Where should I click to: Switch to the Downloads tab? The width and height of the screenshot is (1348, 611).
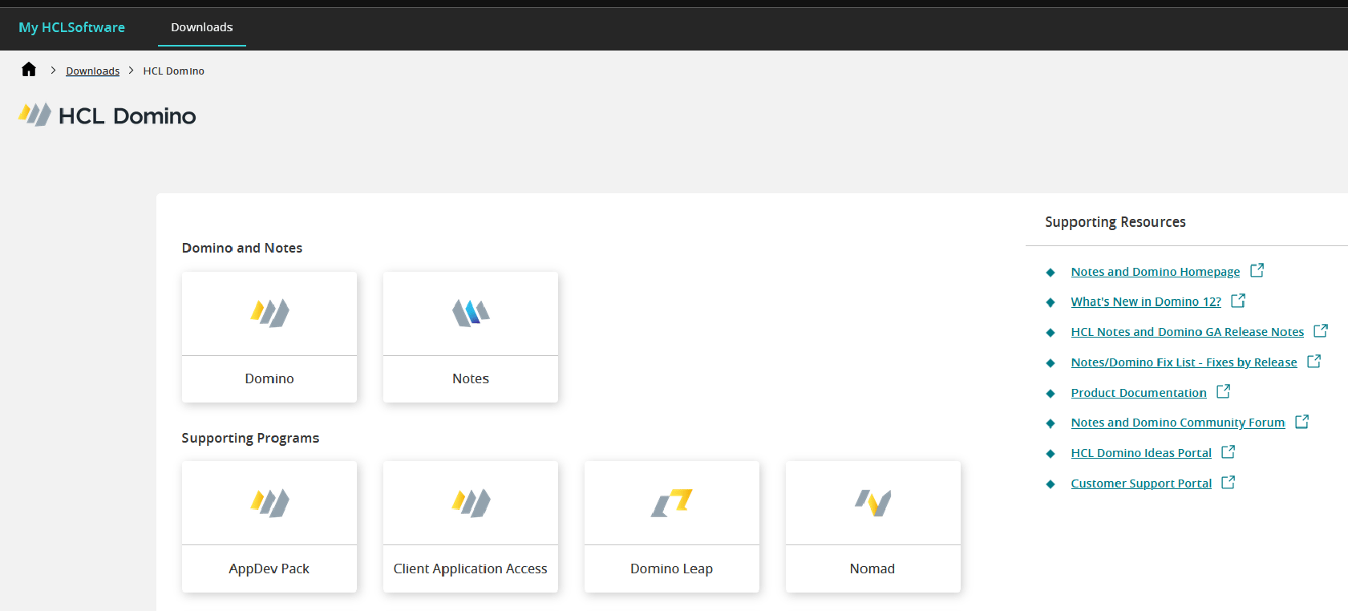click(x=202, y=27)
